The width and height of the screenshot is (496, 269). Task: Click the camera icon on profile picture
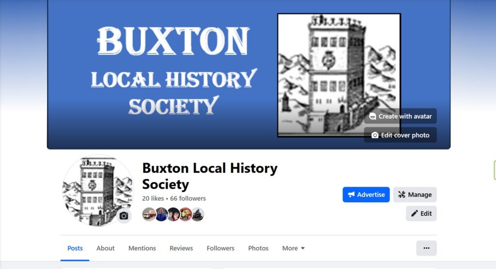click(124, 216)
